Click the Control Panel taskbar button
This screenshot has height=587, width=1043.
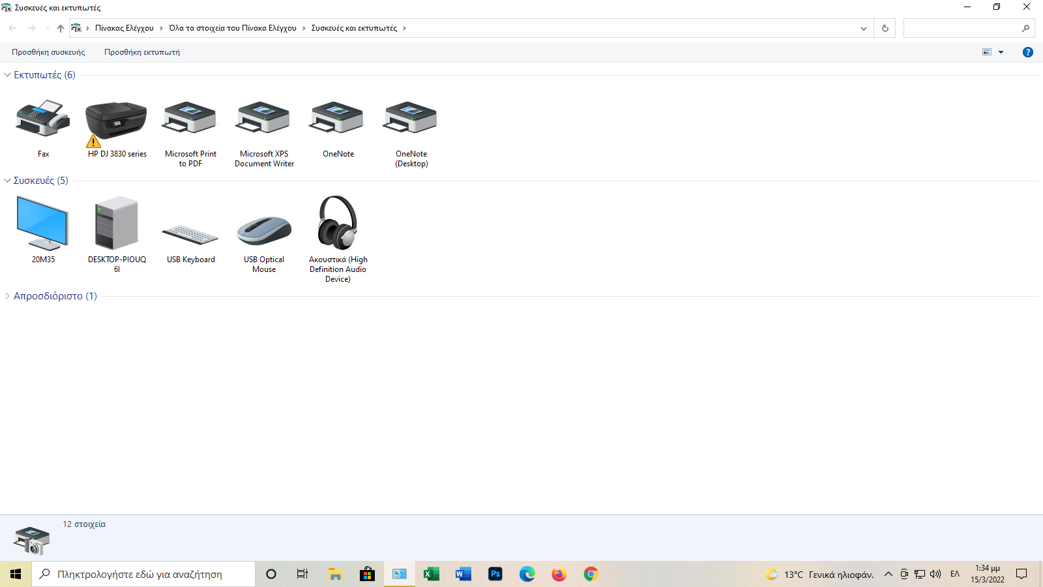click(x=399, y=574)
